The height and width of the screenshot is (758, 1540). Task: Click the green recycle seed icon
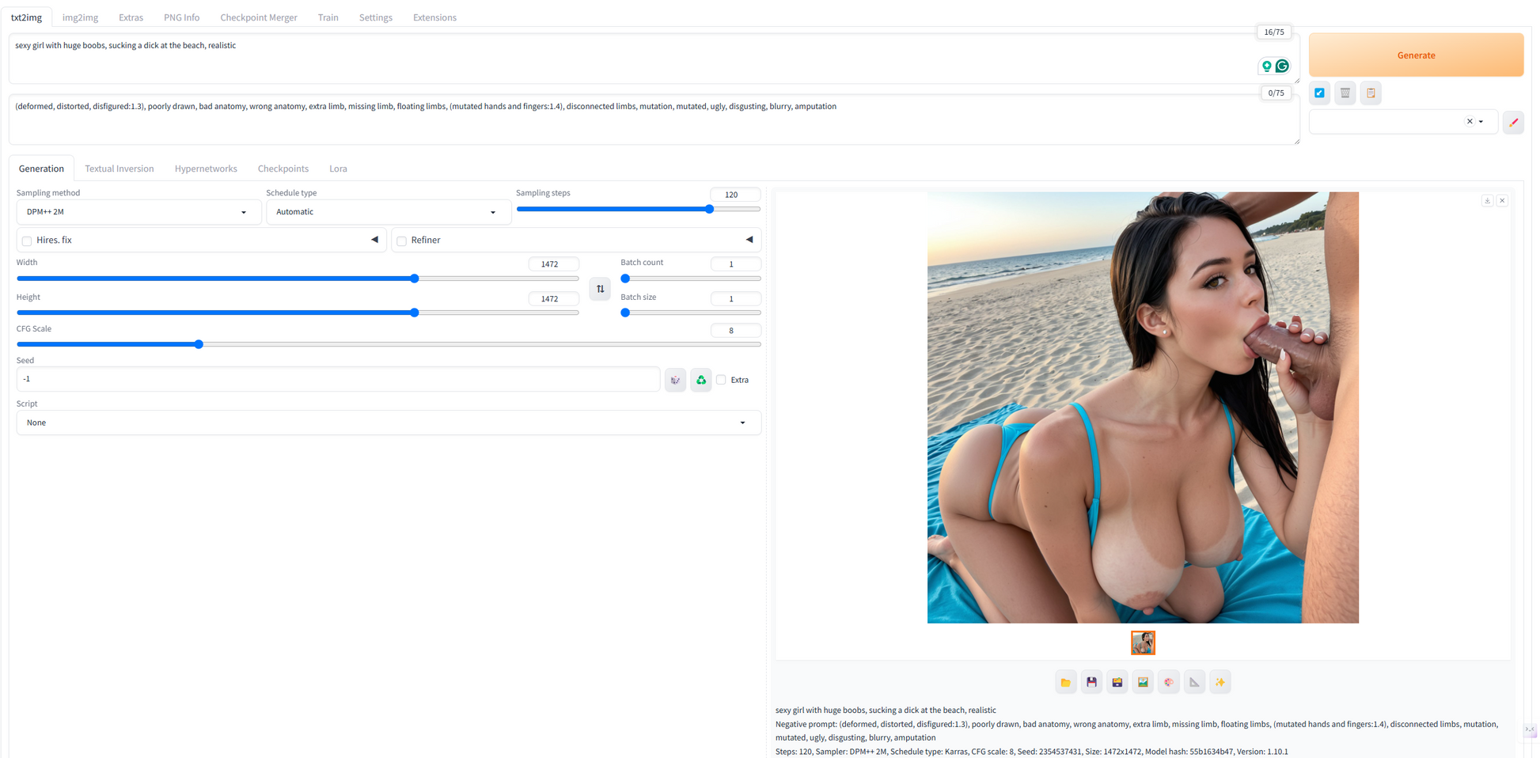click(701, 380)
